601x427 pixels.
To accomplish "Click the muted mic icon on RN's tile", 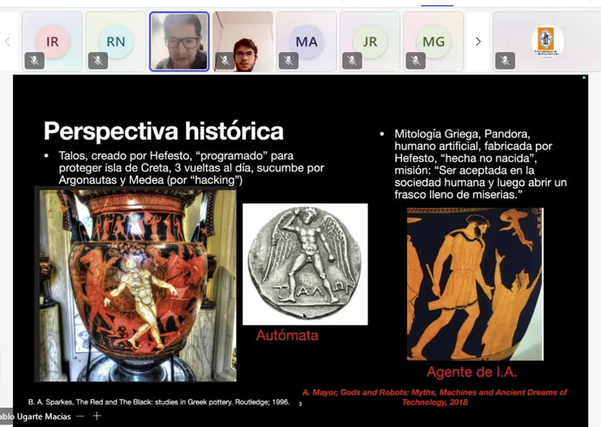I will [97, 61].
